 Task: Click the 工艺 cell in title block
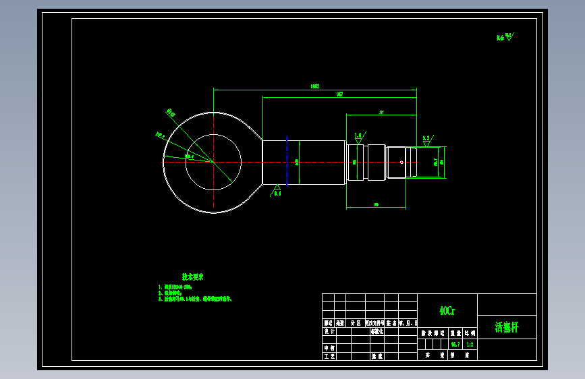[329, 356]
